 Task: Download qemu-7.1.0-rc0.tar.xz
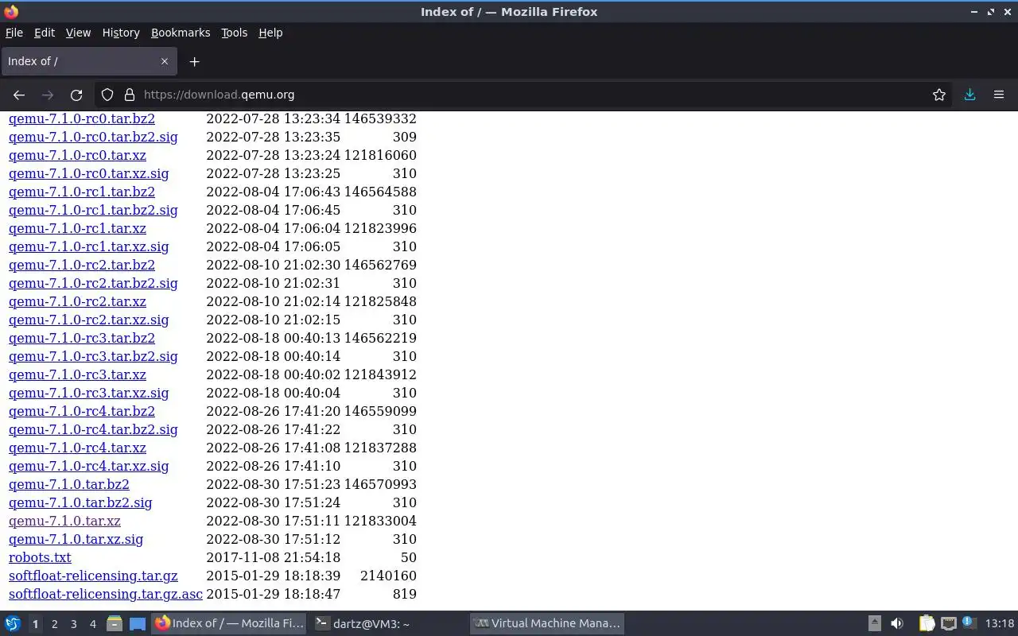point(77,155)
